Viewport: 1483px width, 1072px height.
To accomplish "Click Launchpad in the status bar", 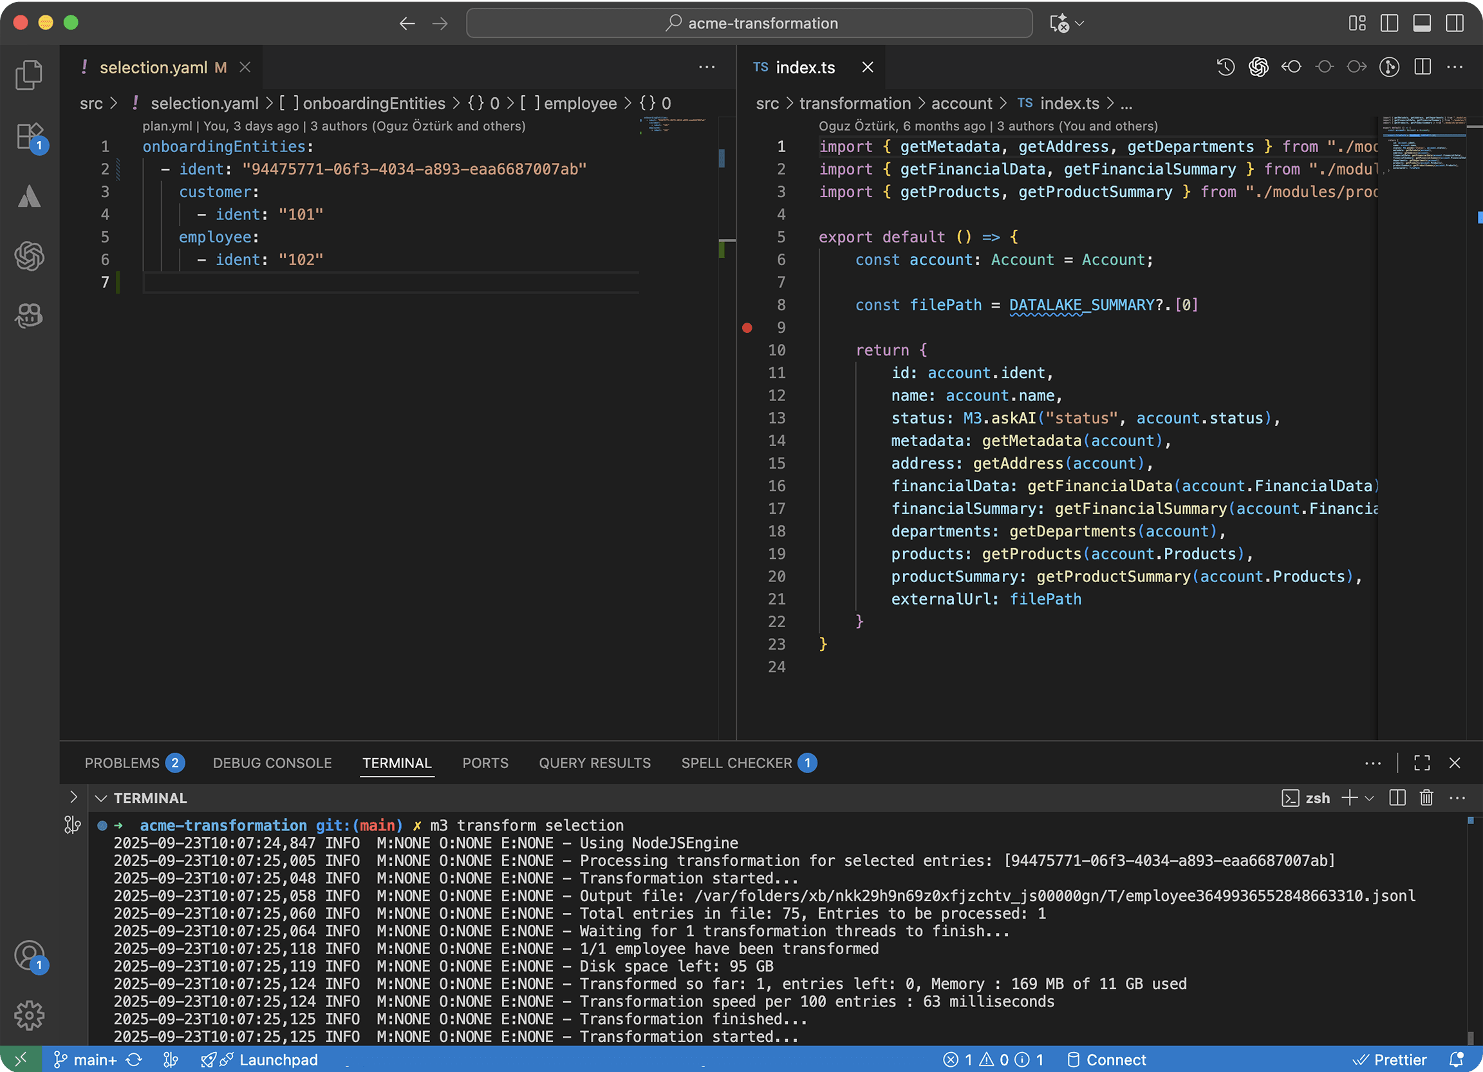I will [x=278, y=1060].
